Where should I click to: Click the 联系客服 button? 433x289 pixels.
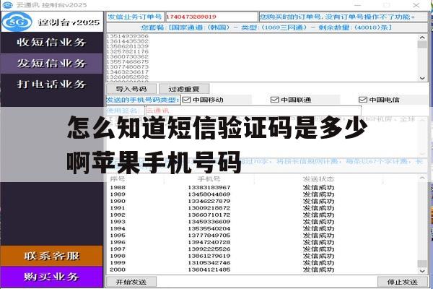(52, 256)
